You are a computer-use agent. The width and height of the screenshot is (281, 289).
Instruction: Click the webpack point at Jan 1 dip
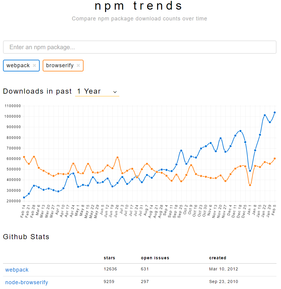[250, 171]
